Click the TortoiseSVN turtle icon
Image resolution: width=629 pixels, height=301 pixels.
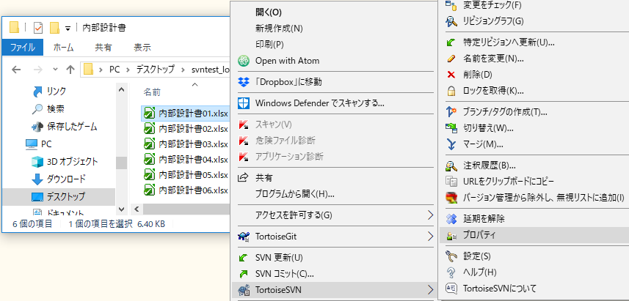point(244,289)
